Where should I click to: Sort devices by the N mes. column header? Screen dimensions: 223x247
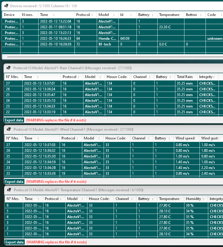point(29,15)
